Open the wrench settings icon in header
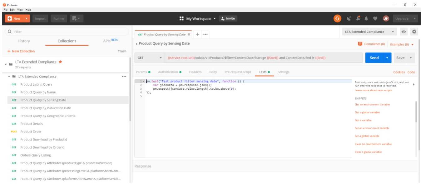 (359, 19)
